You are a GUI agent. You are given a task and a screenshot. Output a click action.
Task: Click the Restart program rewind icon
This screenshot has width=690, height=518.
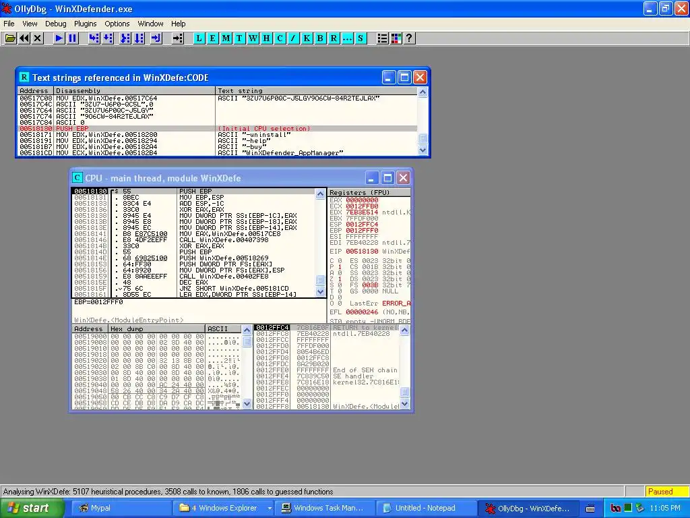[x=24, y=38]
